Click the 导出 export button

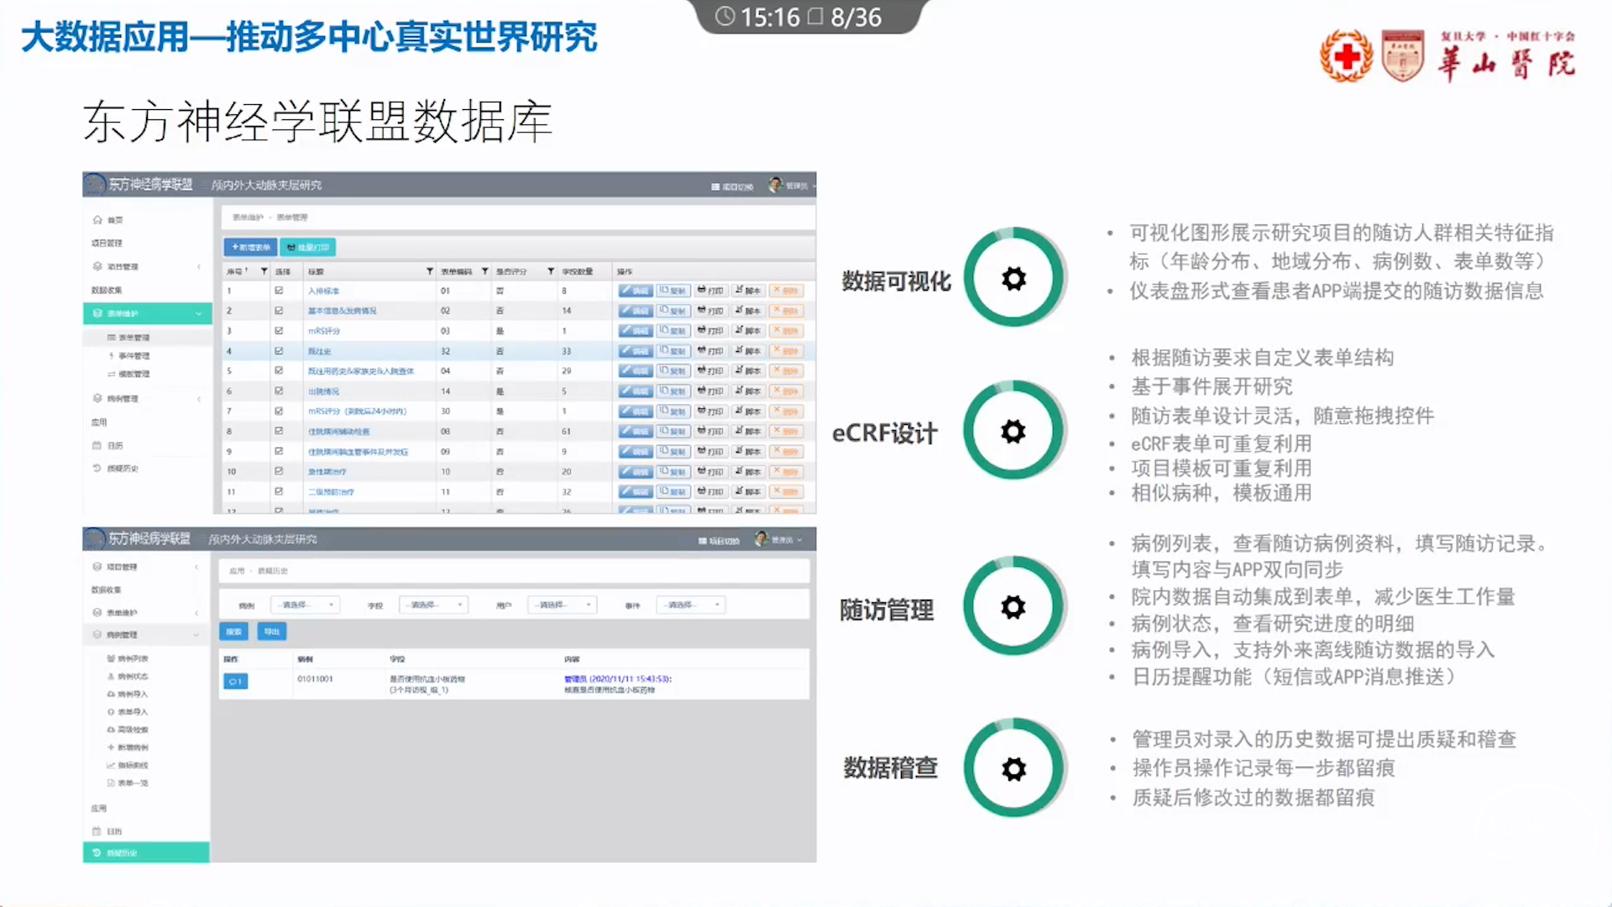pos(271,632)
